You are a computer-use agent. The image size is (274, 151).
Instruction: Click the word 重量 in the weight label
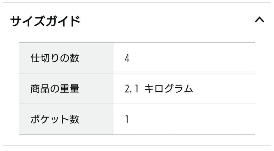[x=69, y=89]
